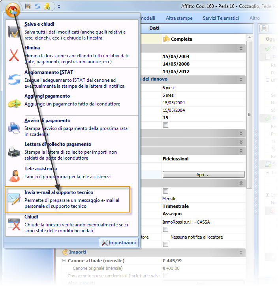
Task: Open Impostazioni settings button
Action: [x=119, y=243]
